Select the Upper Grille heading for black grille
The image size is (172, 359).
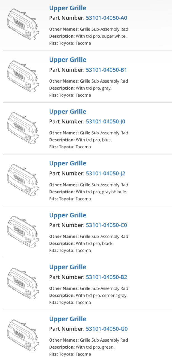[68, 215]
